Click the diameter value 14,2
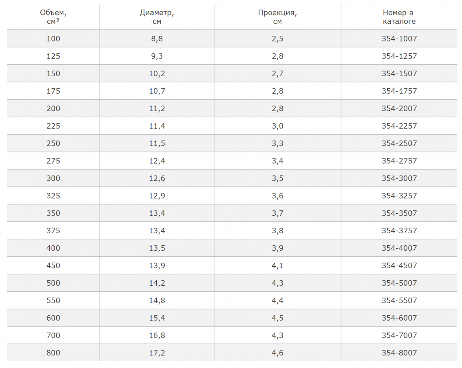This screenshot has height=368, width=462. [157, 283]
